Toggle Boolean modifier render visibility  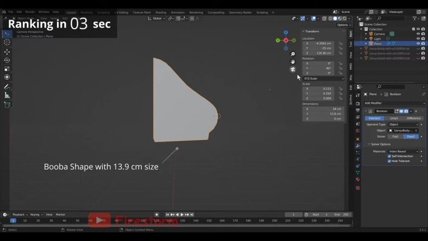pos(406,111)
